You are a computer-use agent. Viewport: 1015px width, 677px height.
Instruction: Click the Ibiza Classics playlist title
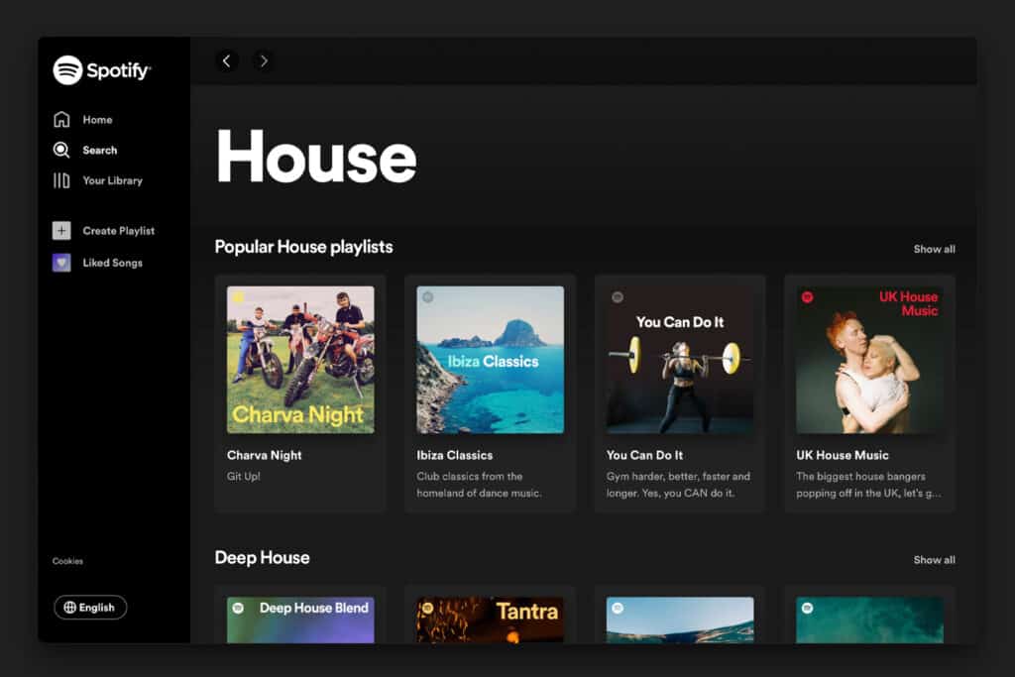tap(454, 455)
